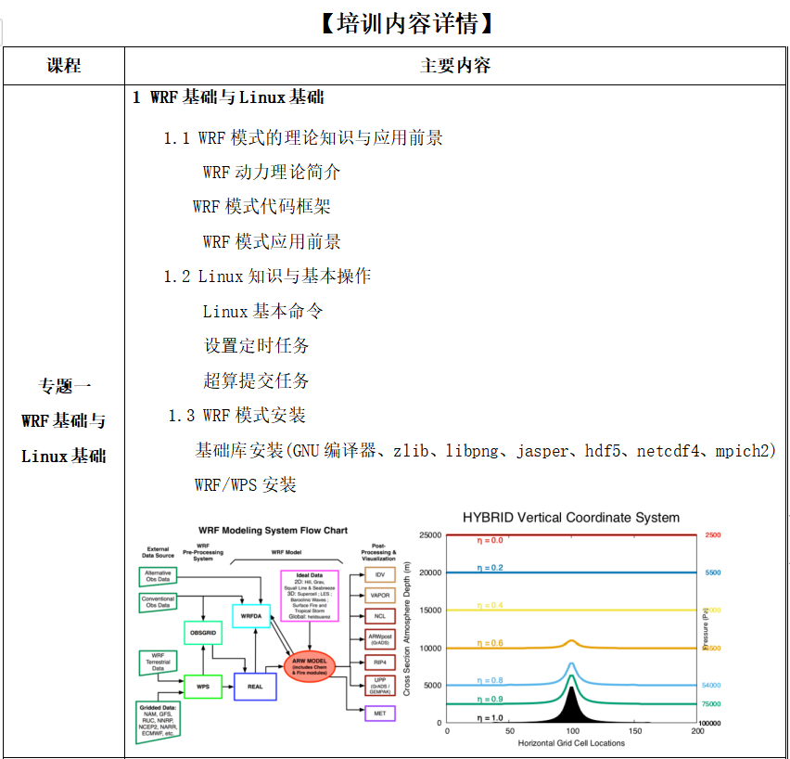Click the UPP (GrADS/GEMPAK) box

(380, 686)
